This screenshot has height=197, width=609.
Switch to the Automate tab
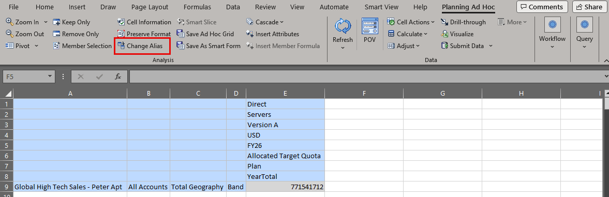(334, 7)
